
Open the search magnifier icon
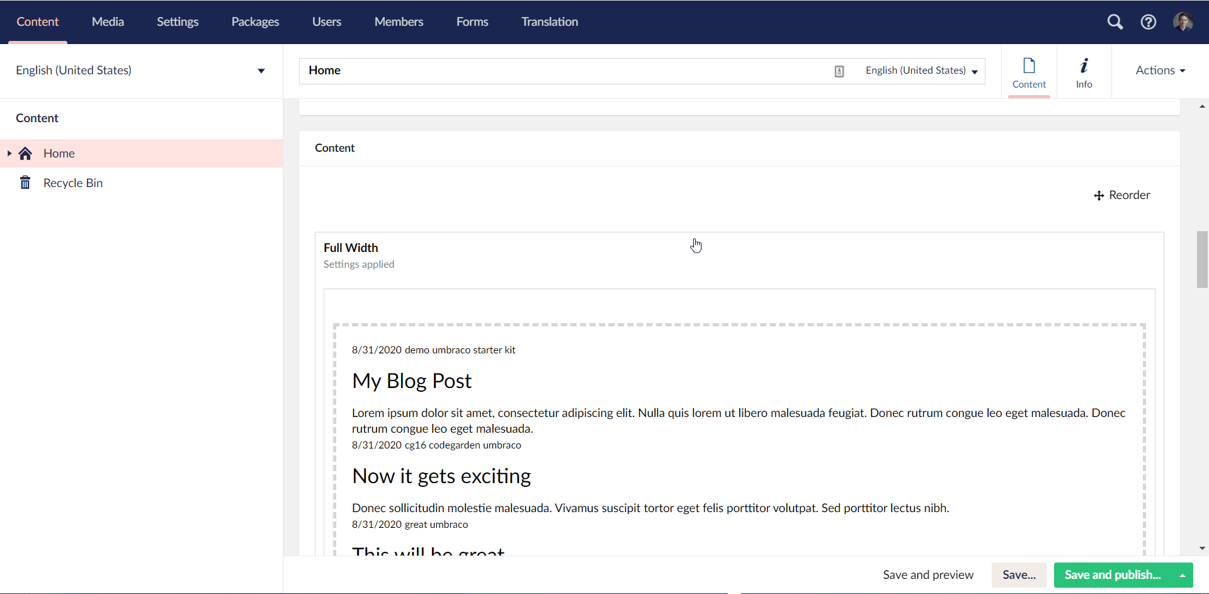(x=1115, y=22)
